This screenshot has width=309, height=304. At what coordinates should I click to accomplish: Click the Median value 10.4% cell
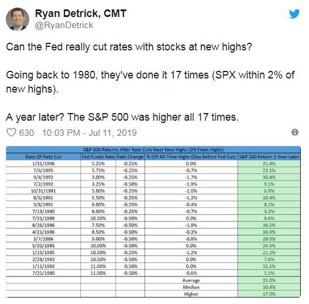pyautogui.click(x=269, y=287)
